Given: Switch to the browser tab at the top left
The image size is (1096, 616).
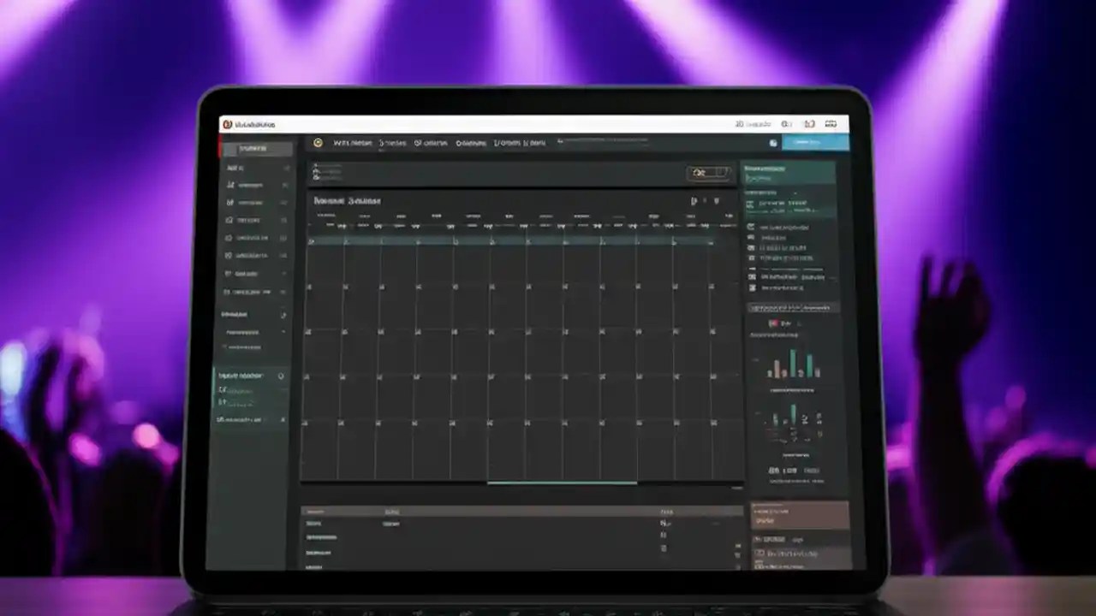Looking at the screenshot, I should pyautogui.click(x=253, y=123).
